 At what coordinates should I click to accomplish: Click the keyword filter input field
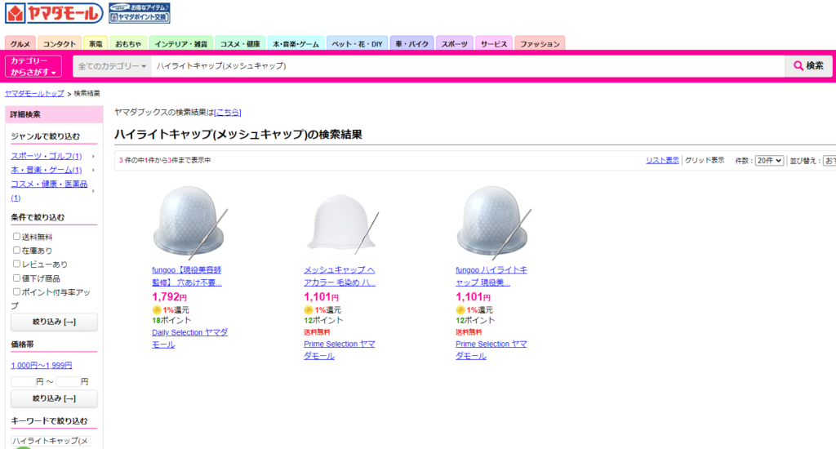(x=51, y=441)
